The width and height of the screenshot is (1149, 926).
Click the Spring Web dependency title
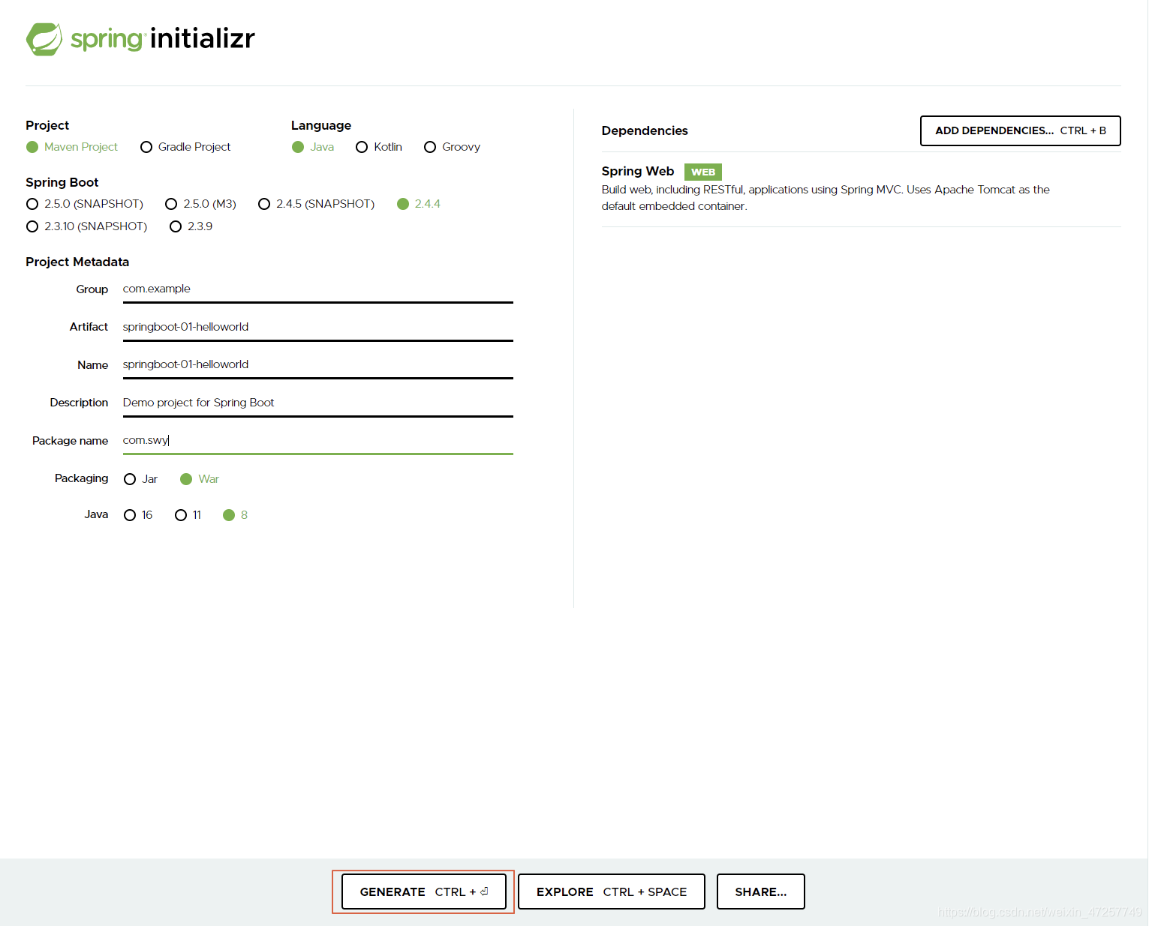coord(638,172)
